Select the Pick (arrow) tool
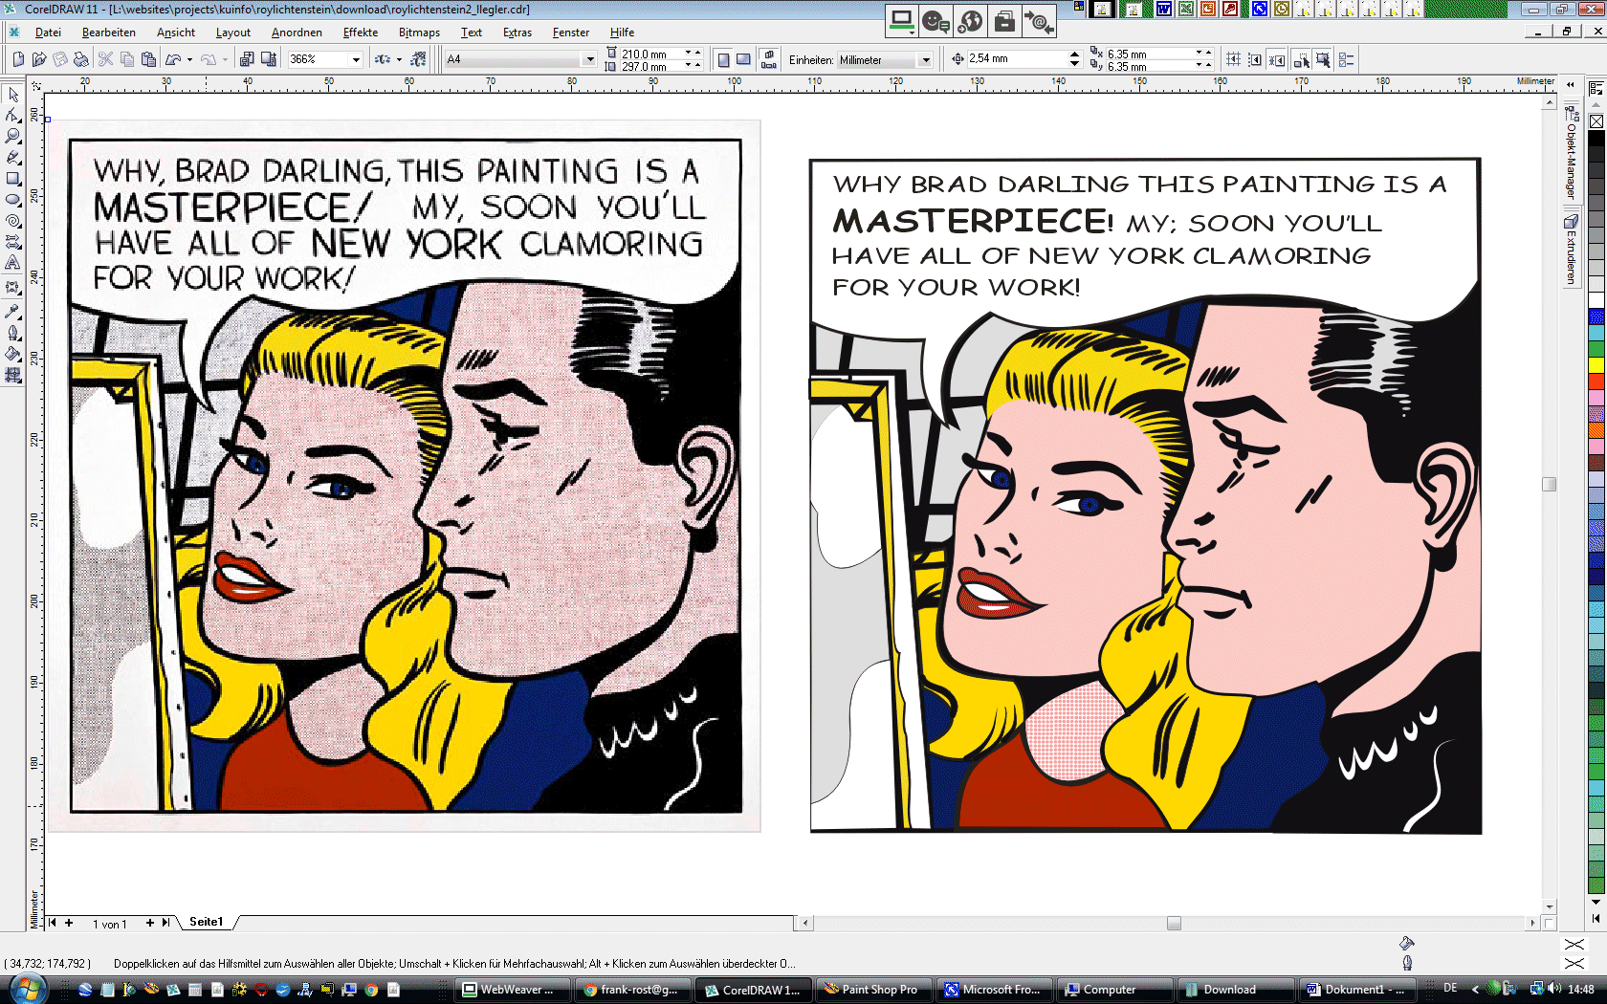The image size is (1607, 1004). 13,95
